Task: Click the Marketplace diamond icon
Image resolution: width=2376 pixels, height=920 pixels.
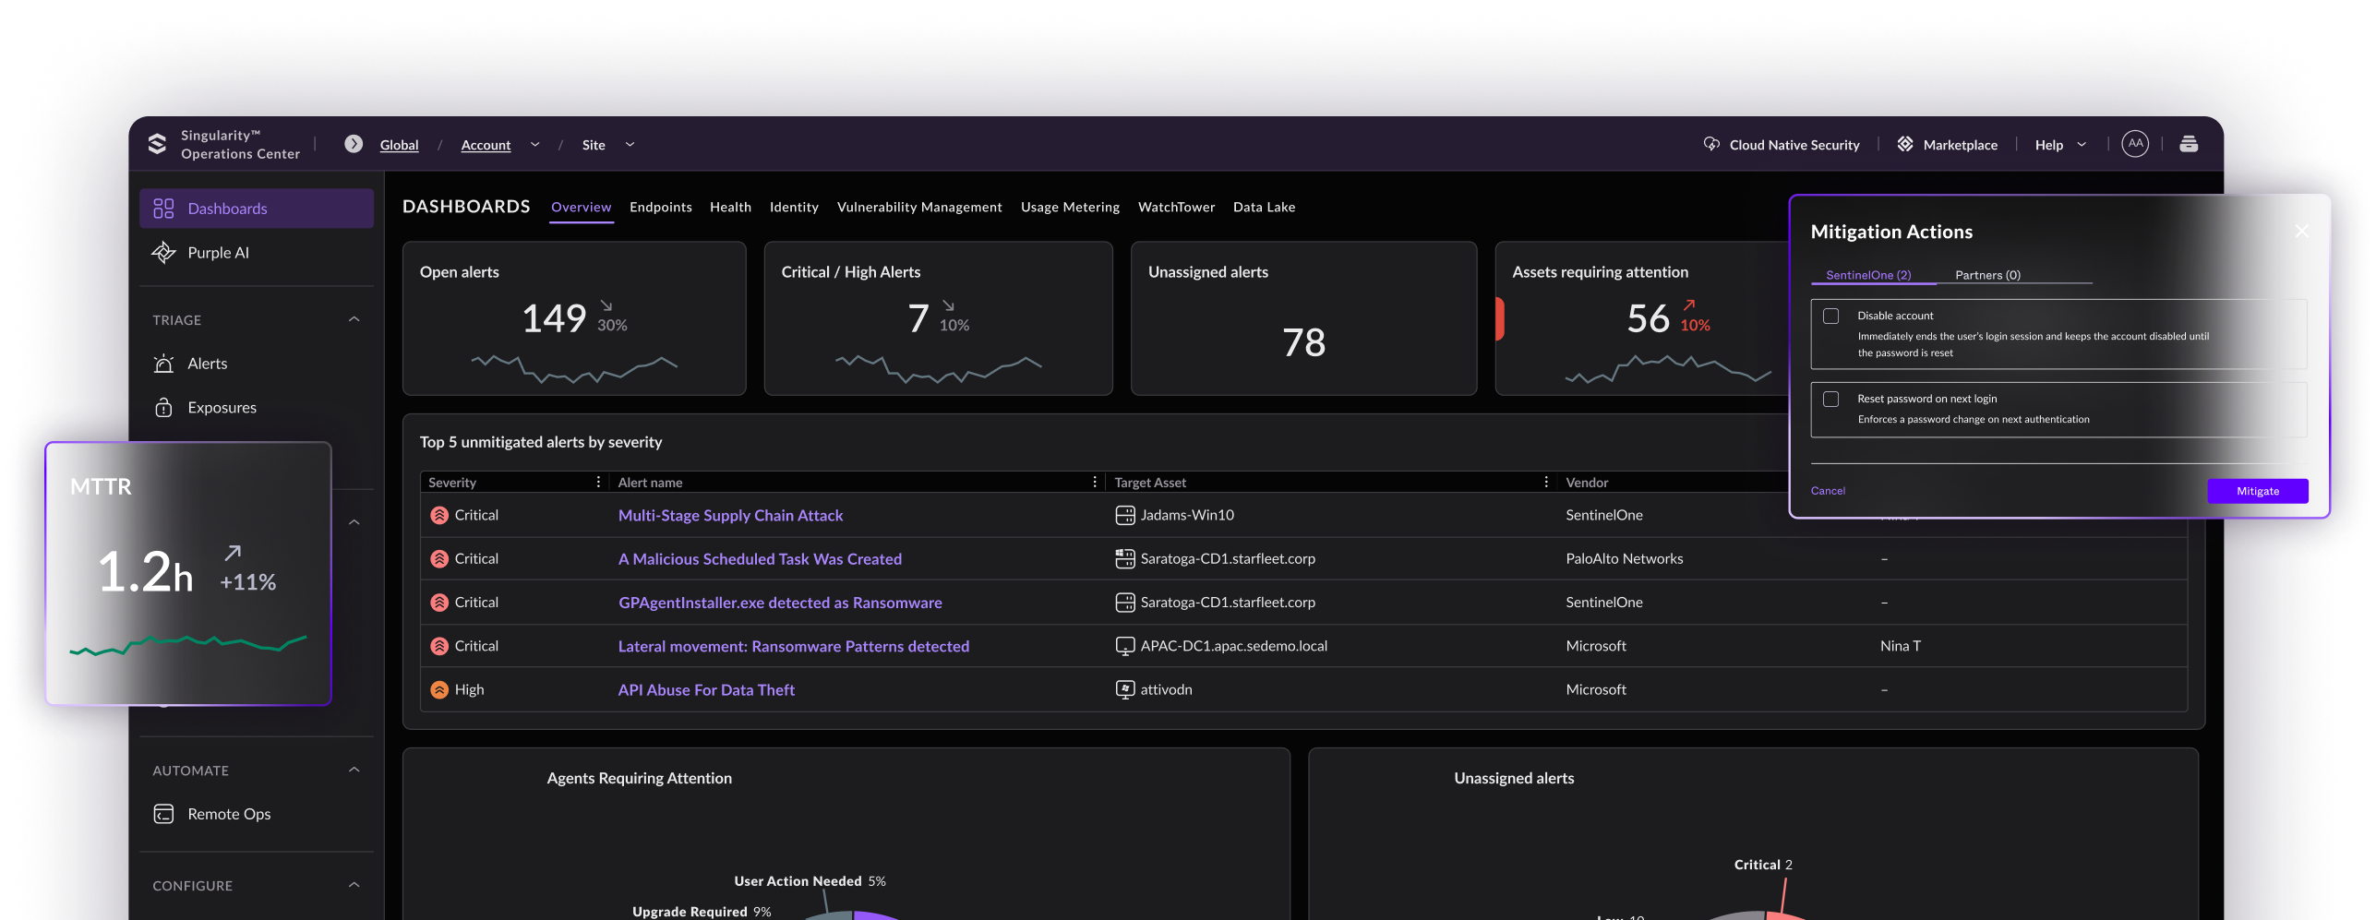Action: [1904, 144]
